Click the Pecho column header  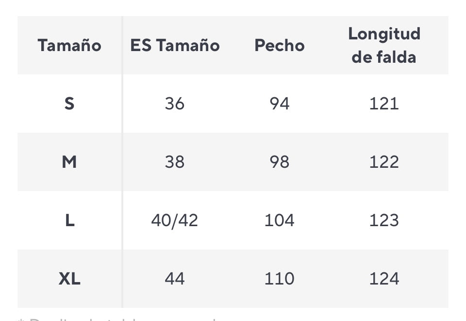point(280,45)
